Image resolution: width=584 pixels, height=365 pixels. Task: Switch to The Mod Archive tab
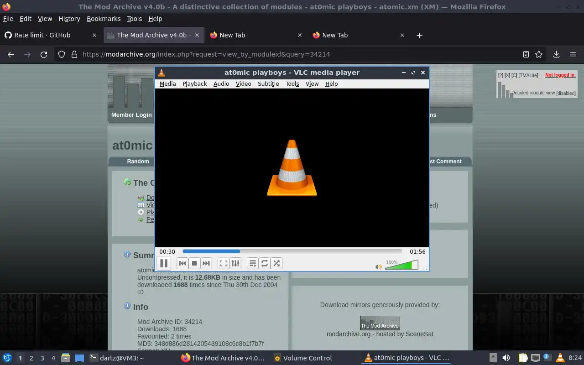click(153, 35)
